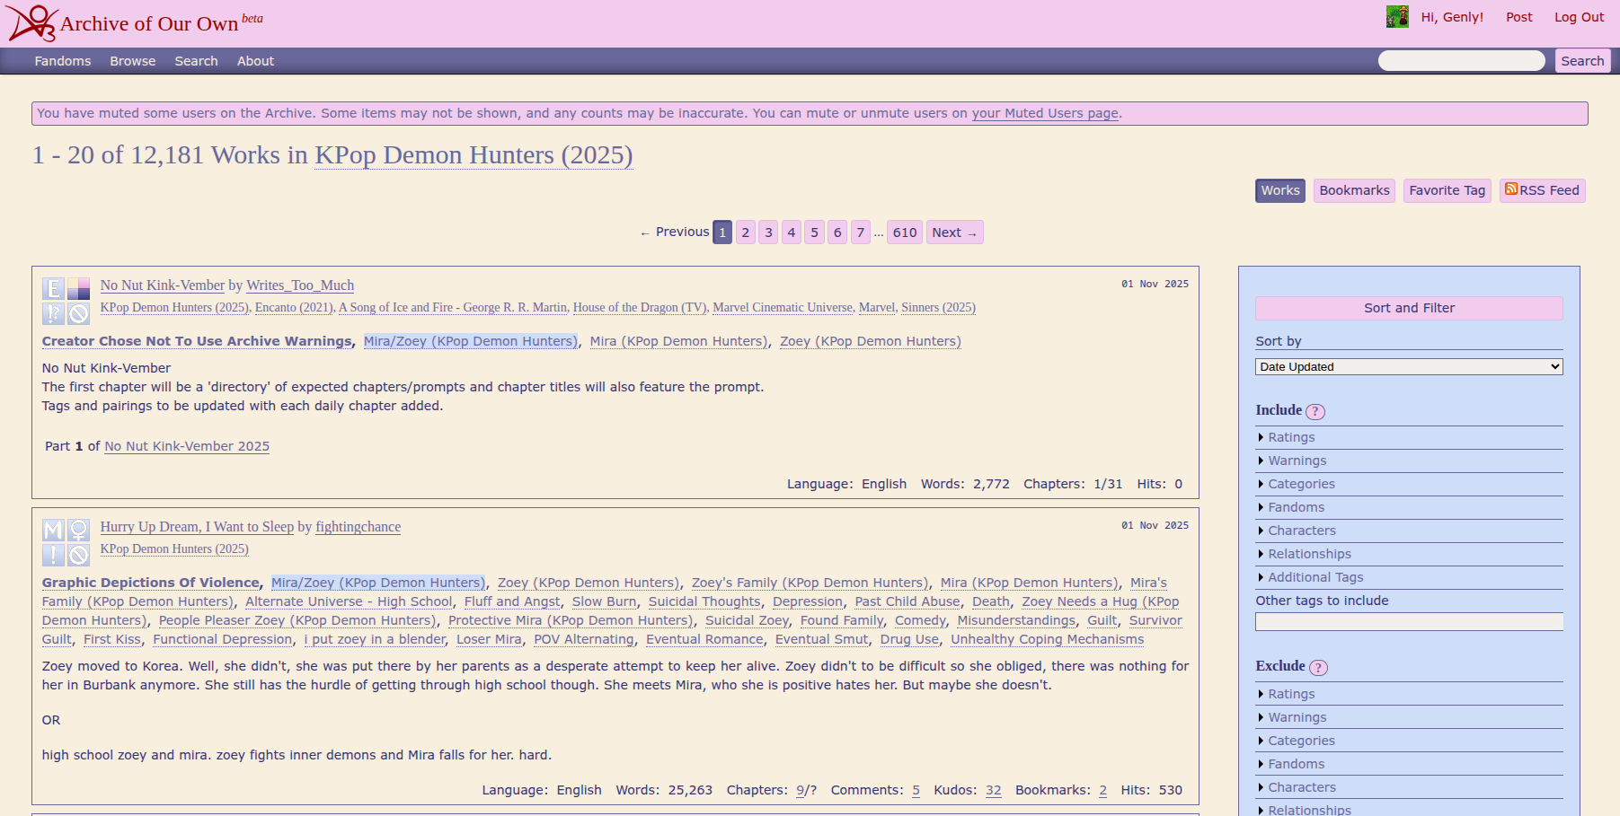This screenshot has height=816, width=1620.
Task: Click the user avatar beside Hi, Genly!
Action: click(x=1396, y=17)
